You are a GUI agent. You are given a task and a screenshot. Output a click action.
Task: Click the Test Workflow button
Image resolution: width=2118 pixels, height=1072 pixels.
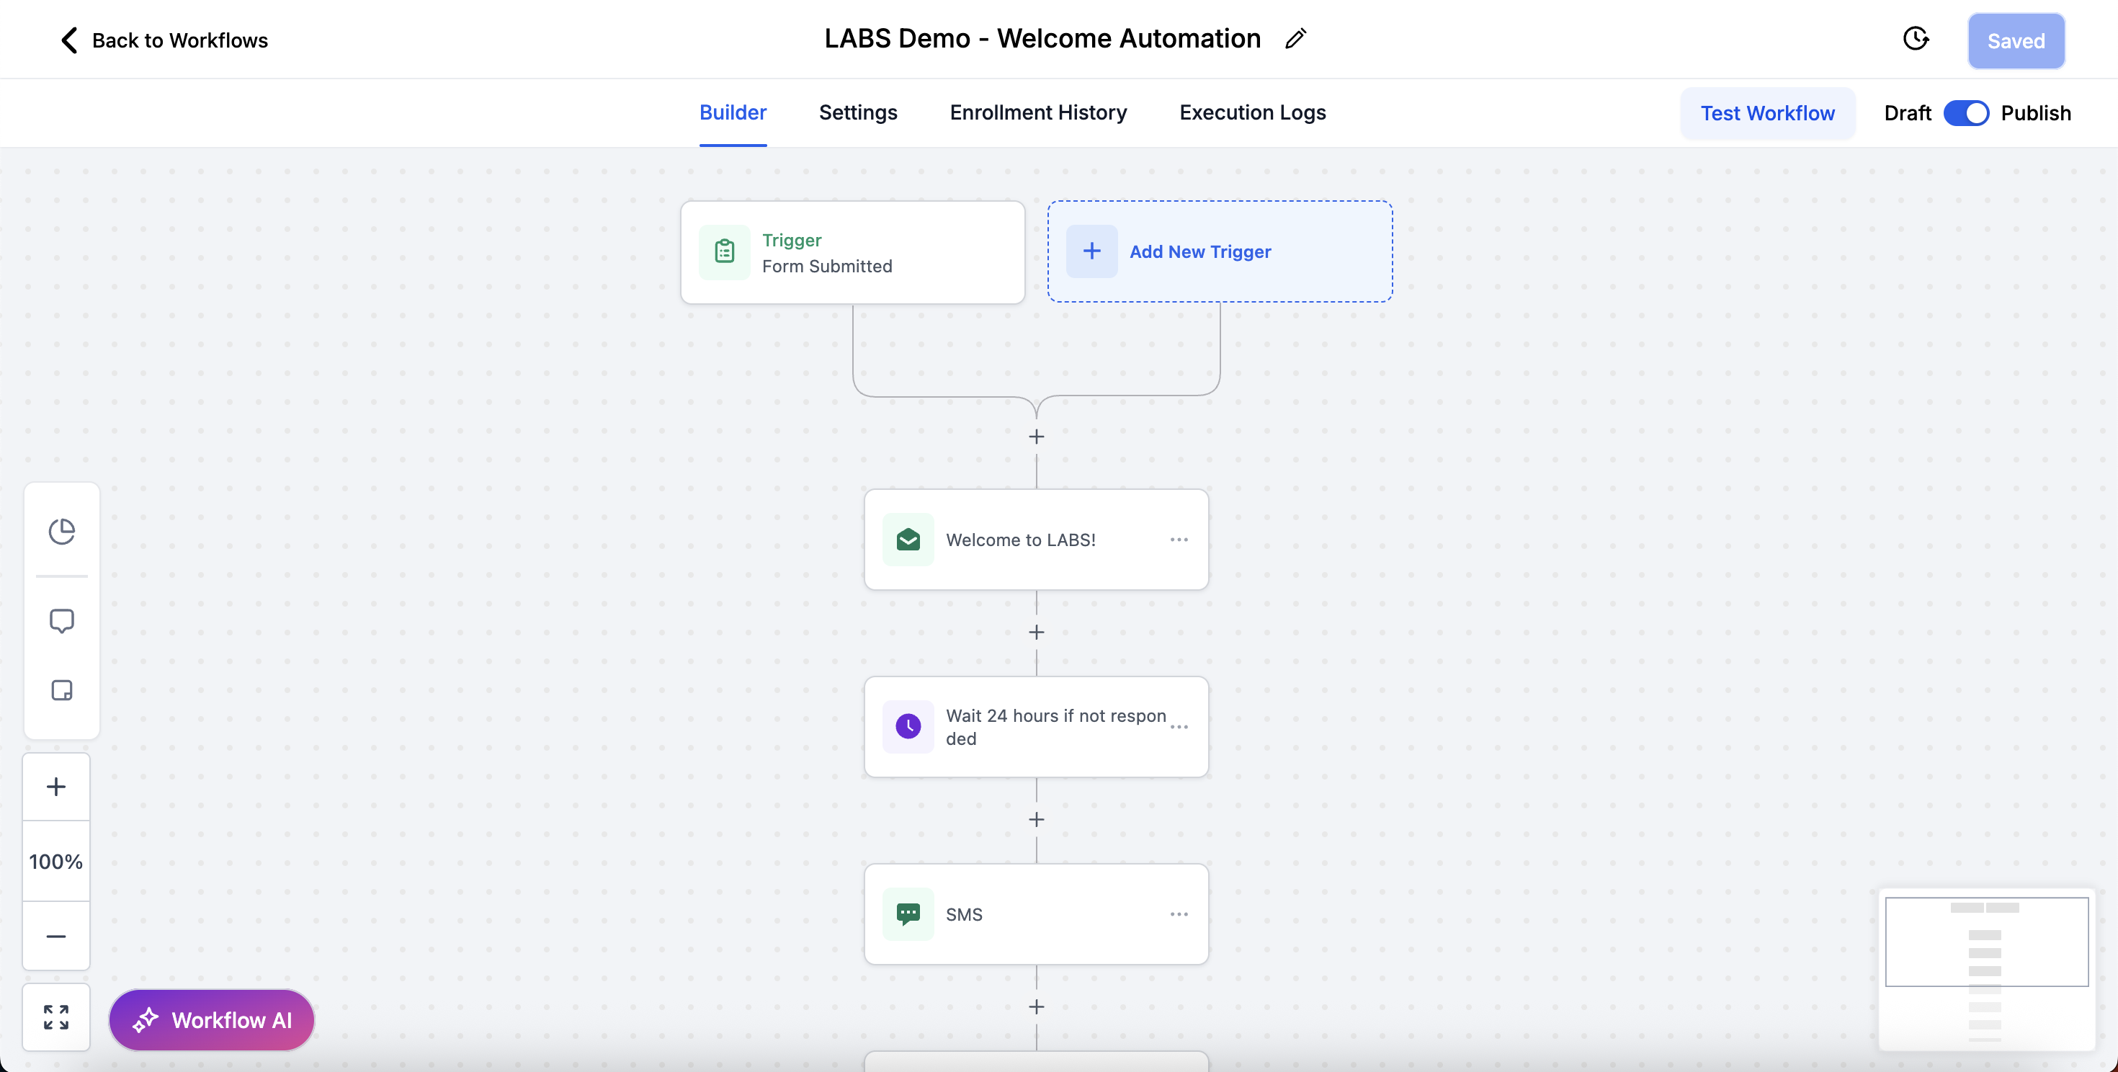(x=1767, y=113)
